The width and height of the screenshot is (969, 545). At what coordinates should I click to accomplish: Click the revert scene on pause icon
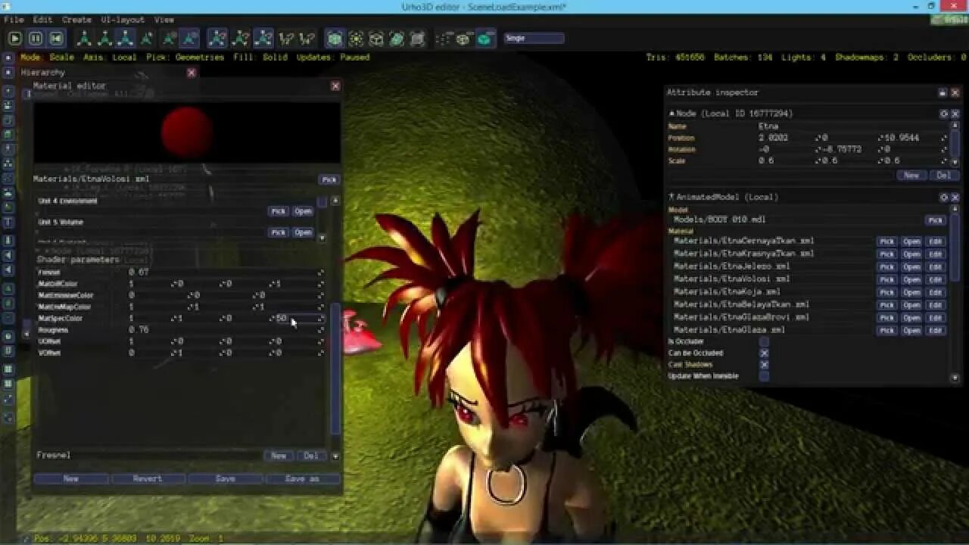[55, 38]
